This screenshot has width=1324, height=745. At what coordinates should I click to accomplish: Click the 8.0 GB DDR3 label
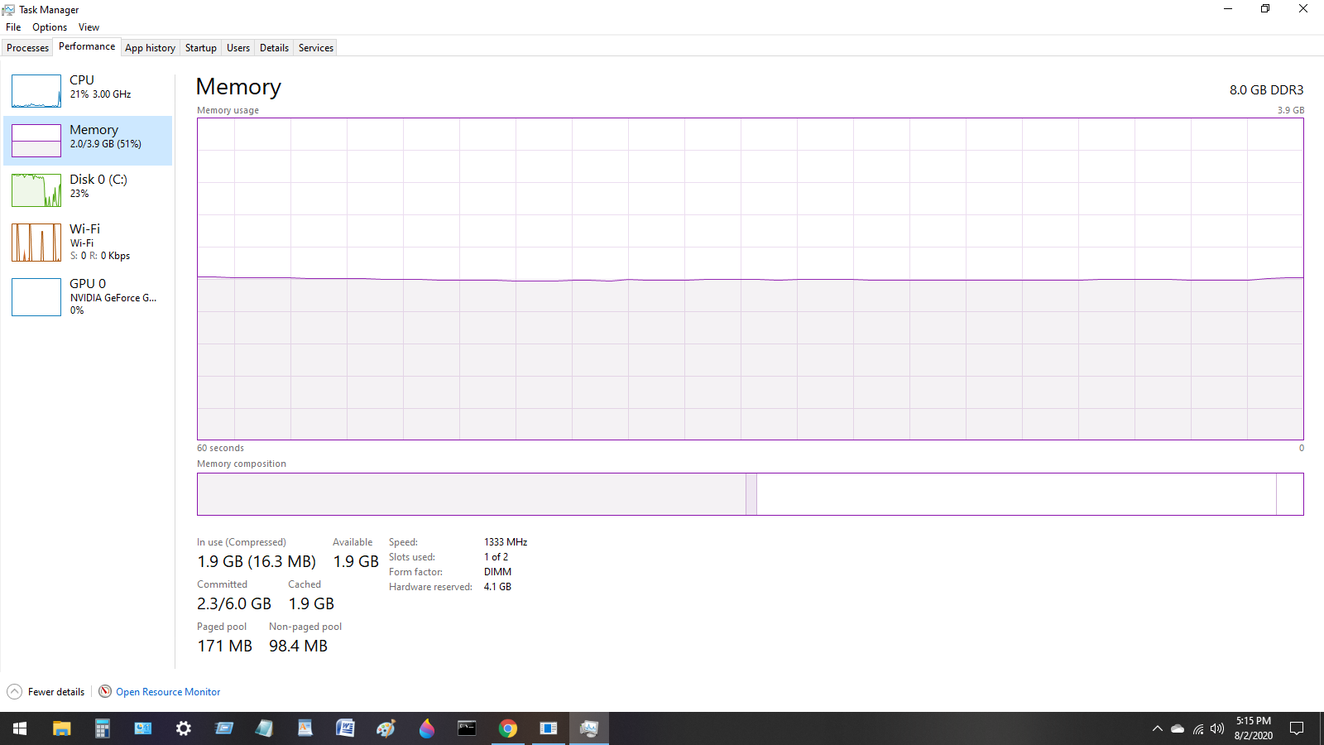tap(1266, 89)
